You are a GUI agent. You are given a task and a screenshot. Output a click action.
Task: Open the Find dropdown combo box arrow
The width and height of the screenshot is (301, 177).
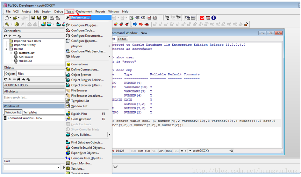[x=58, y=167]
